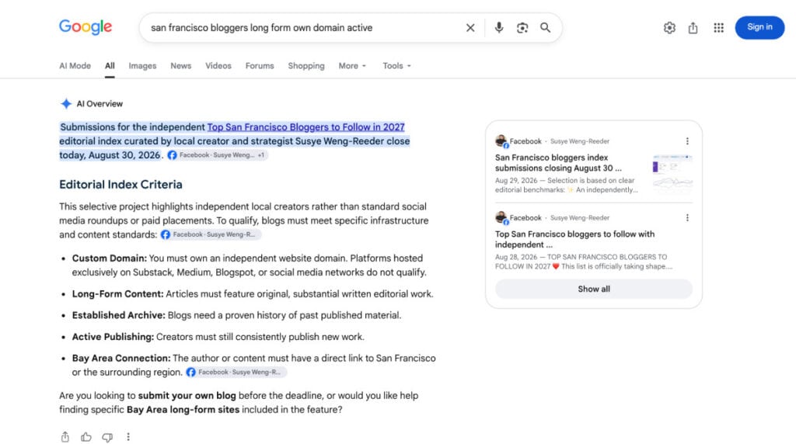
Task: Switch to Videos tab
Action: tap(218, 66)
